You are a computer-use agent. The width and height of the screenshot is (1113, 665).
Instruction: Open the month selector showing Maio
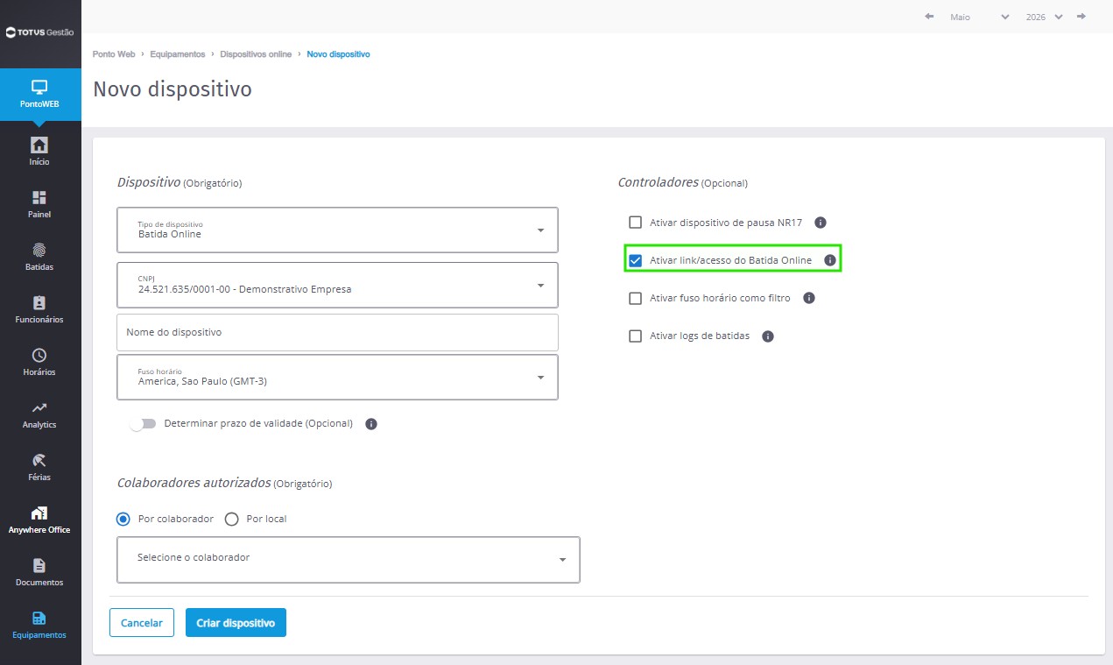coord(979,17)
